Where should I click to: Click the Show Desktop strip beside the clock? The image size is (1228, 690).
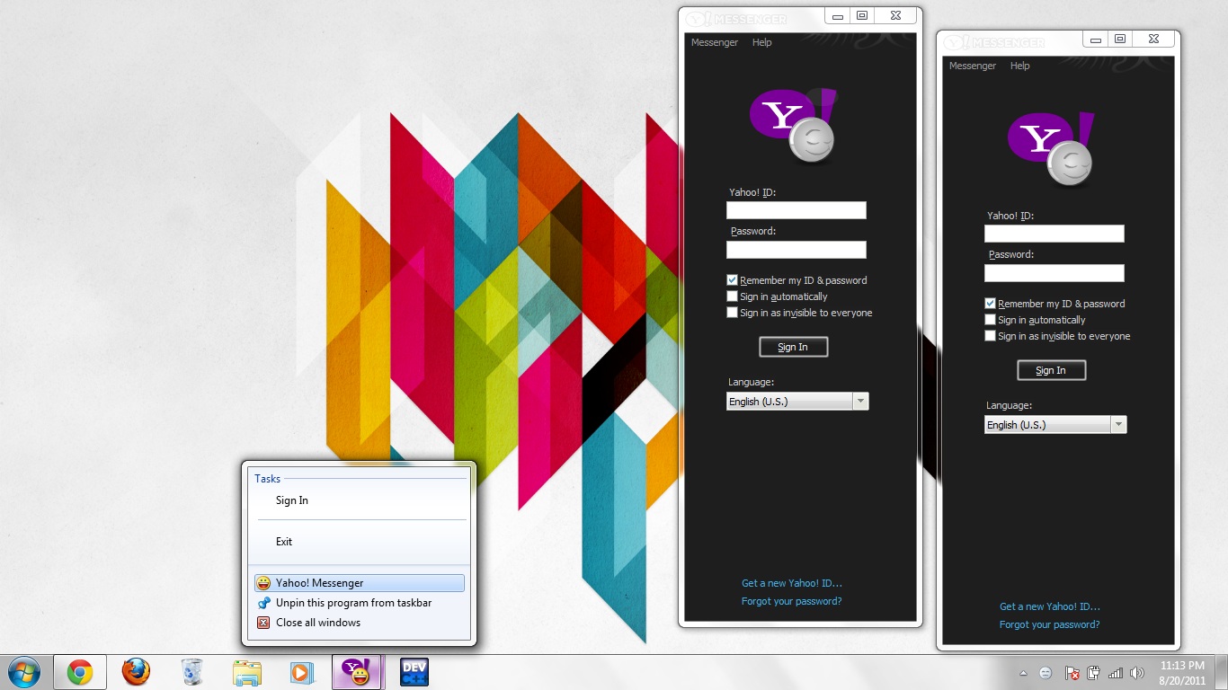point(1221,673)
